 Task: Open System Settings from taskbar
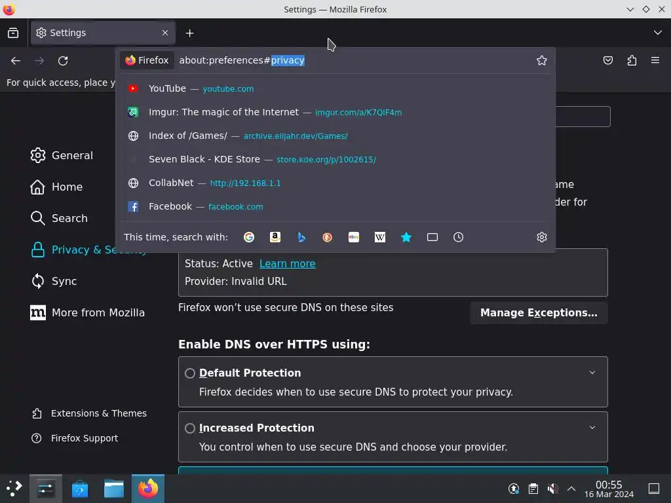pos(46,489)
